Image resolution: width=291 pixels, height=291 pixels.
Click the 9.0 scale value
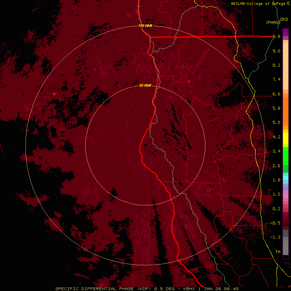point(276,51)
